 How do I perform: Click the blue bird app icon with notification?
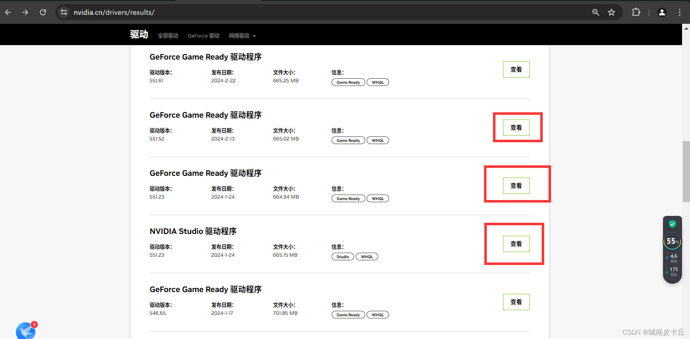click(x=26, y=331)
